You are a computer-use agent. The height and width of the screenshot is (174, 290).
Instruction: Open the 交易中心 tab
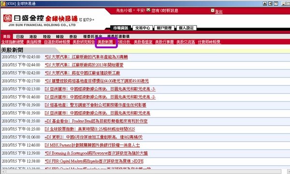(x=143, y=28)
